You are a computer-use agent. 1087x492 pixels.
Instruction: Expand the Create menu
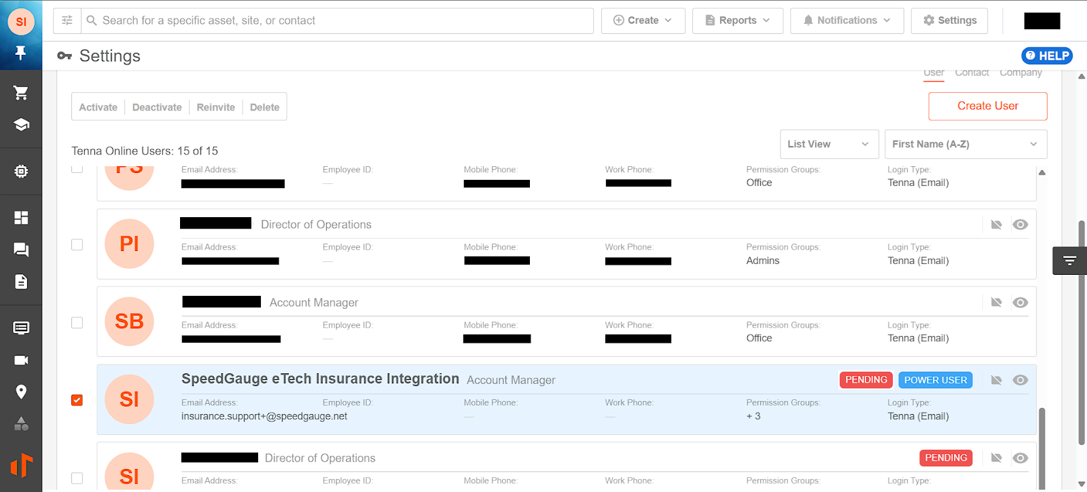point(643,20)
